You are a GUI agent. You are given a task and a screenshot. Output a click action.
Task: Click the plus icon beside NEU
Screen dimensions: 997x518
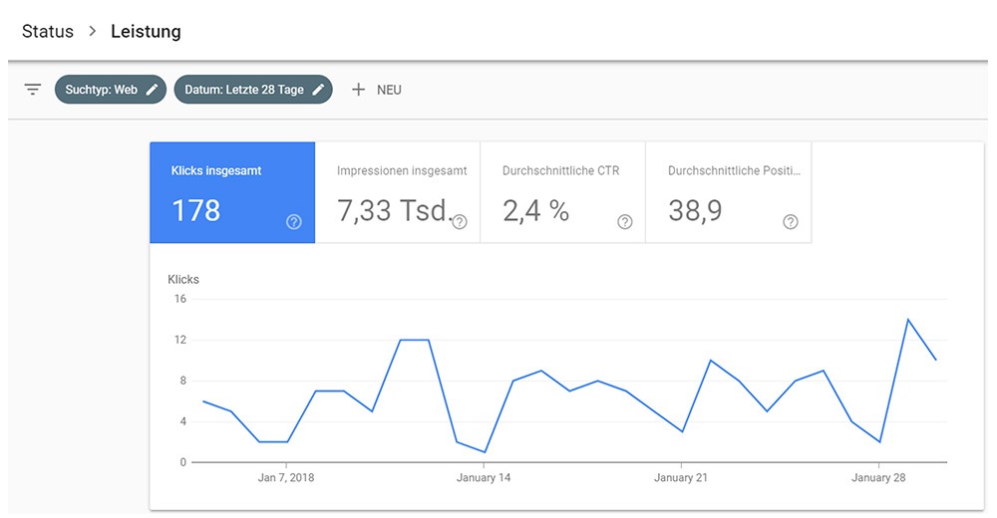pos(359,90)
